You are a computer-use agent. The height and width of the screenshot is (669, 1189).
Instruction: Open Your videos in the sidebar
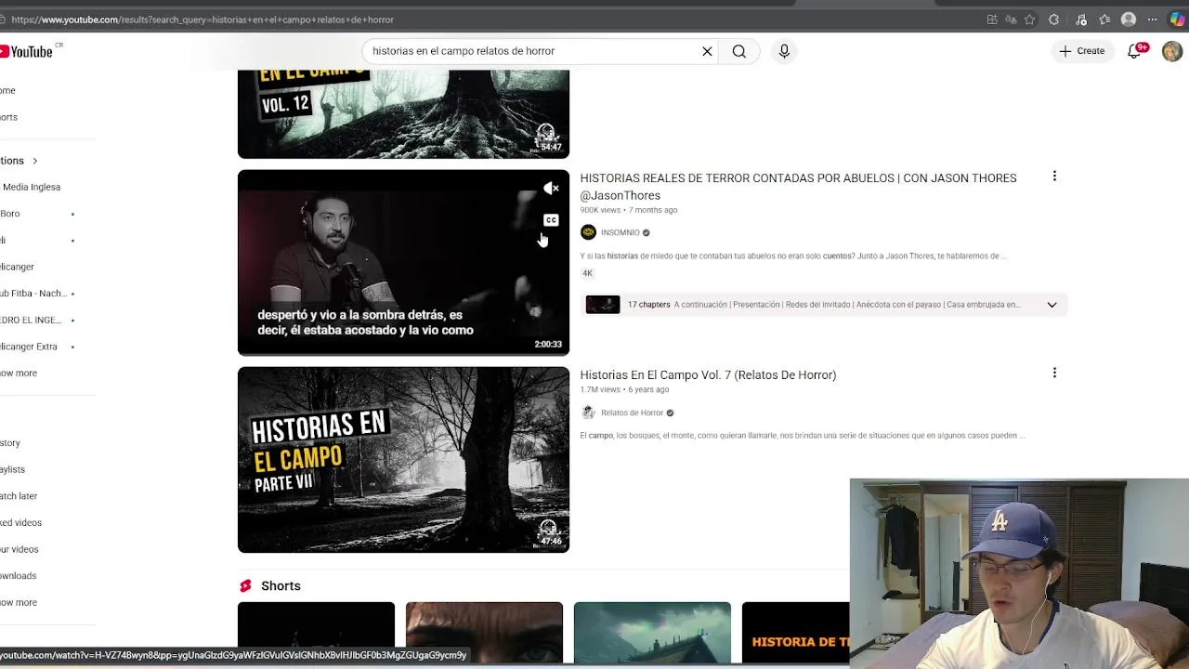click(x=20, y=549)
